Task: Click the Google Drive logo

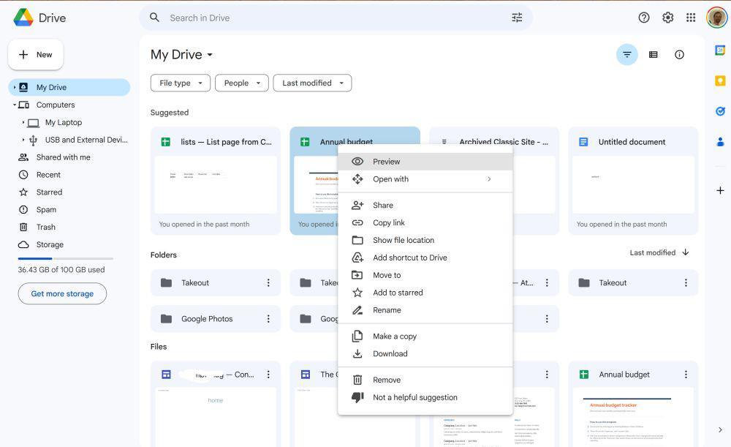Action: (x=23, y=18)
